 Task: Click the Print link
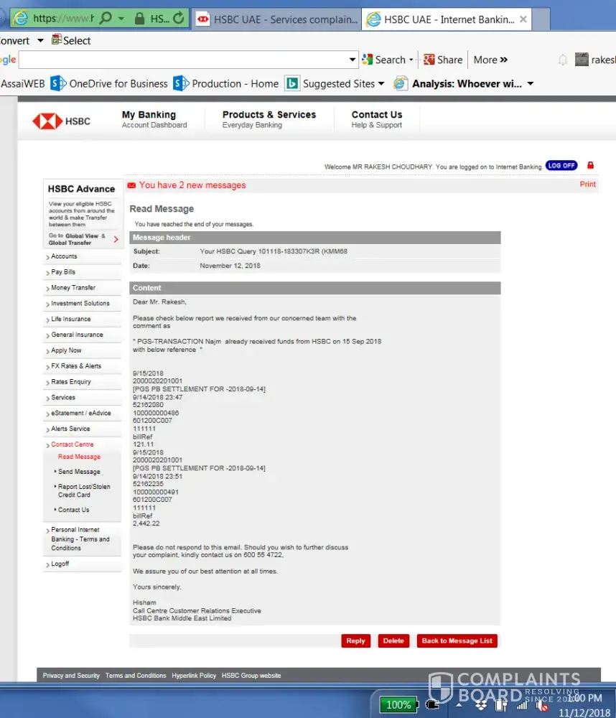[587, 184]
